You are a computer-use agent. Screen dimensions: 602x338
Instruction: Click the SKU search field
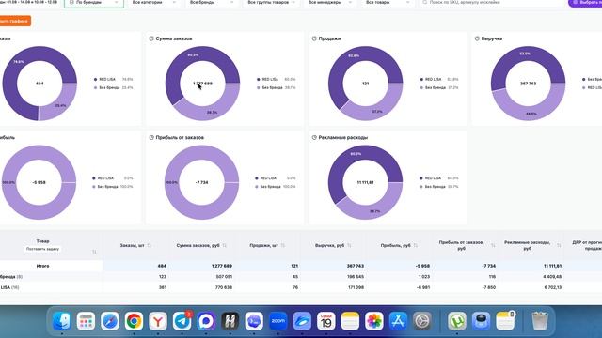pos(491,3)
